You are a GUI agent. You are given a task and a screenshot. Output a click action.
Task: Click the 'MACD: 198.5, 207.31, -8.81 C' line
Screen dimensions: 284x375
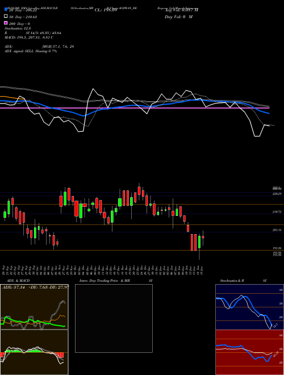coord(29,37)
